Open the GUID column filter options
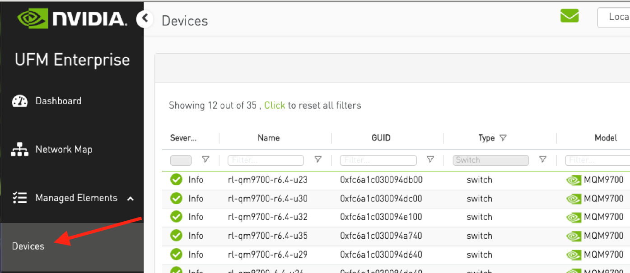 pyautogui.click(x=430, y=159)
